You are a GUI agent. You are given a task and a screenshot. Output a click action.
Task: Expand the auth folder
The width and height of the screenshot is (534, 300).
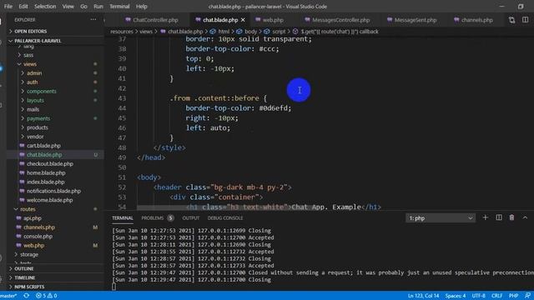(x=32, y=82)
